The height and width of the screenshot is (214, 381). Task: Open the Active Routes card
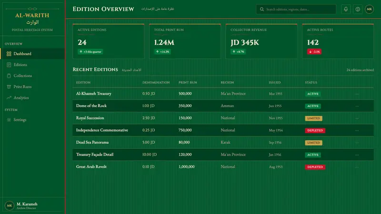[x=338, y=41]
